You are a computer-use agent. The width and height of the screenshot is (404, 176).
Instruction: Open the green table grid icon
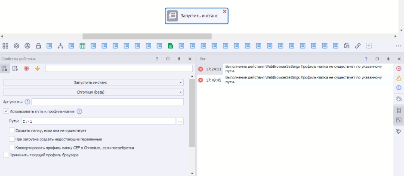[83, 46]
